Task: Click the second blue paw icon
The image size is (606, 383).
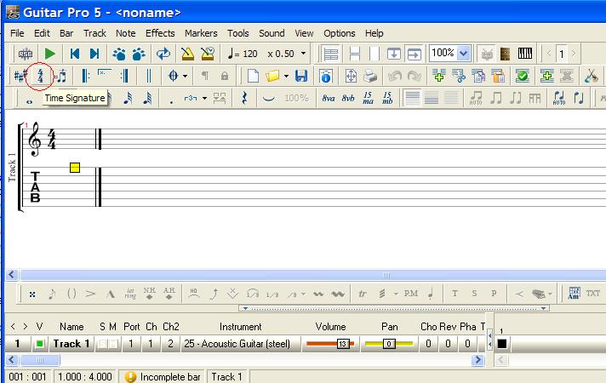Action: (139, 54)
